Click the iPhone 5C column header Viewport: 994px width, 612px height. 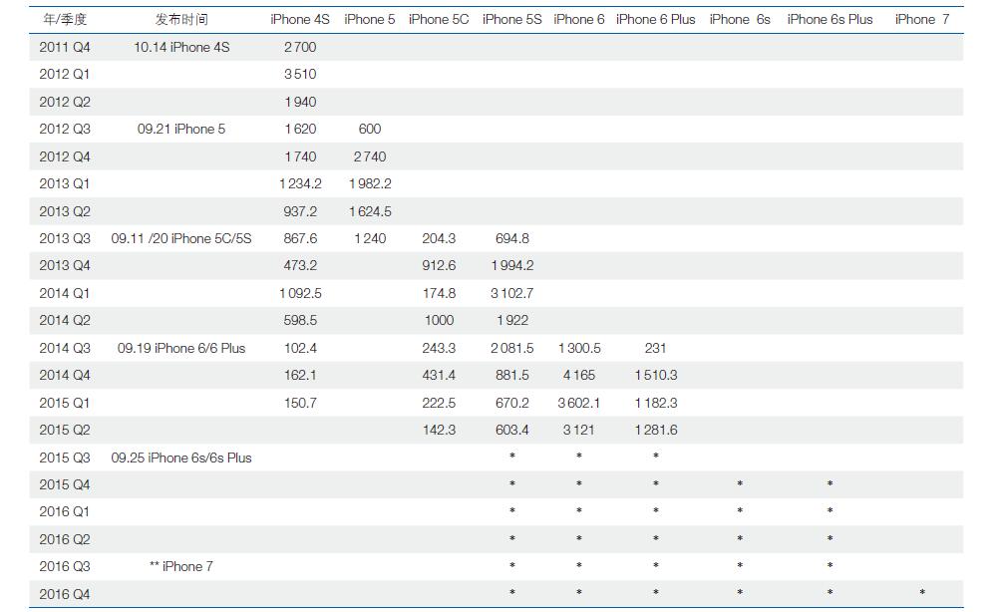[439, 20]
